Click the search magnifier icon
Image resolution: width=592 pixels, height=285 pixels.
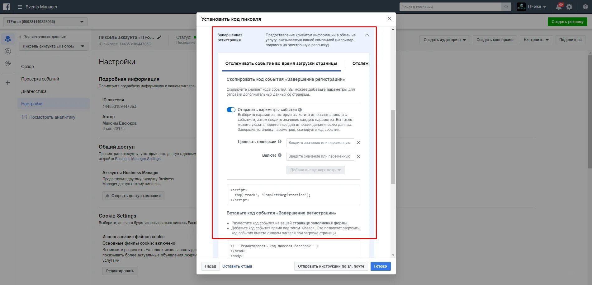[x=506, y=7]
